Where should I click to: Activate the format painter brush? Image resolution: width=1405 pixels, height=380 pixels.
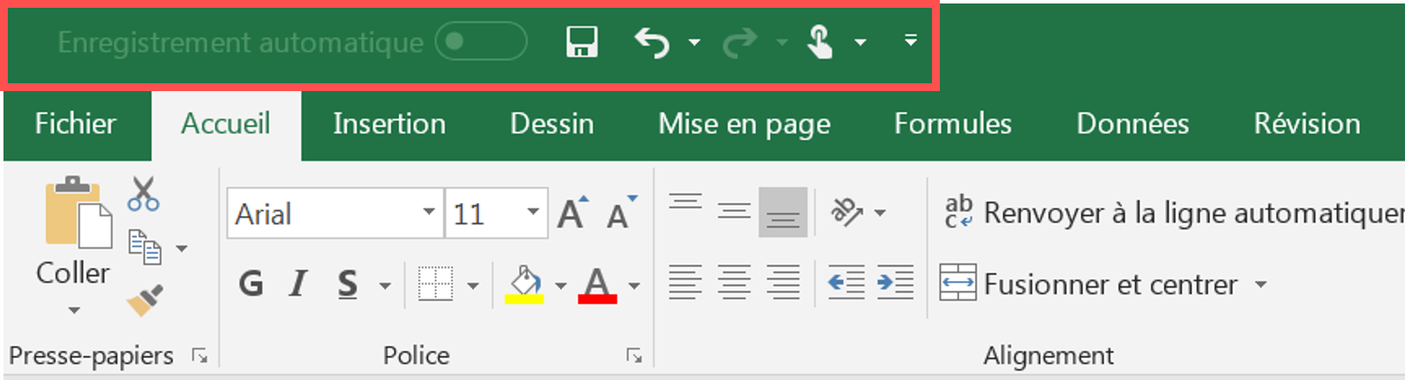(145, 300)
